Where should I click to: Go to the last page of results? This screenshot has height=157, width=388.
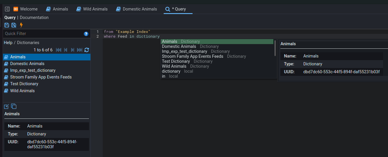80,50
